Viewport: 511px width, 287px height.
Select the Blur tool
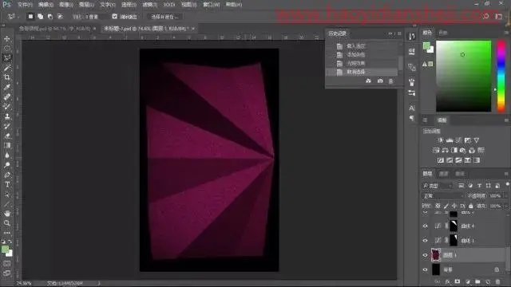pyautogui.click(x=7, y=155)
